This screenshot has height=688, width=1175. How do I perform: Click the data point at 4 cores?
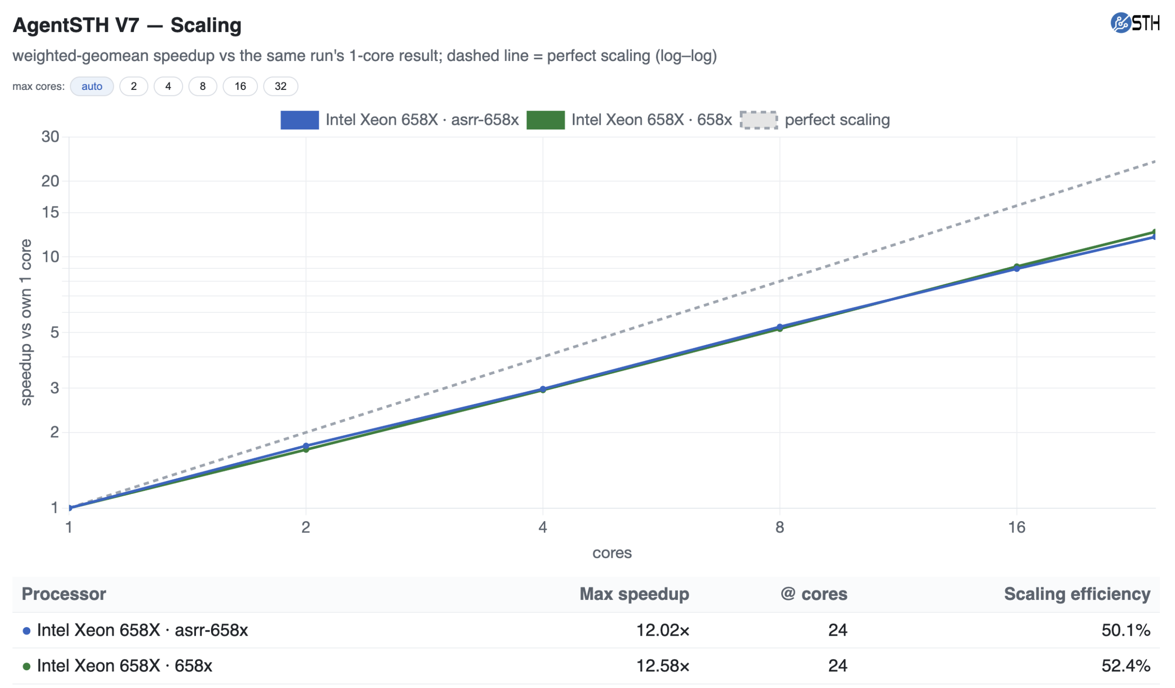point(543,389)
